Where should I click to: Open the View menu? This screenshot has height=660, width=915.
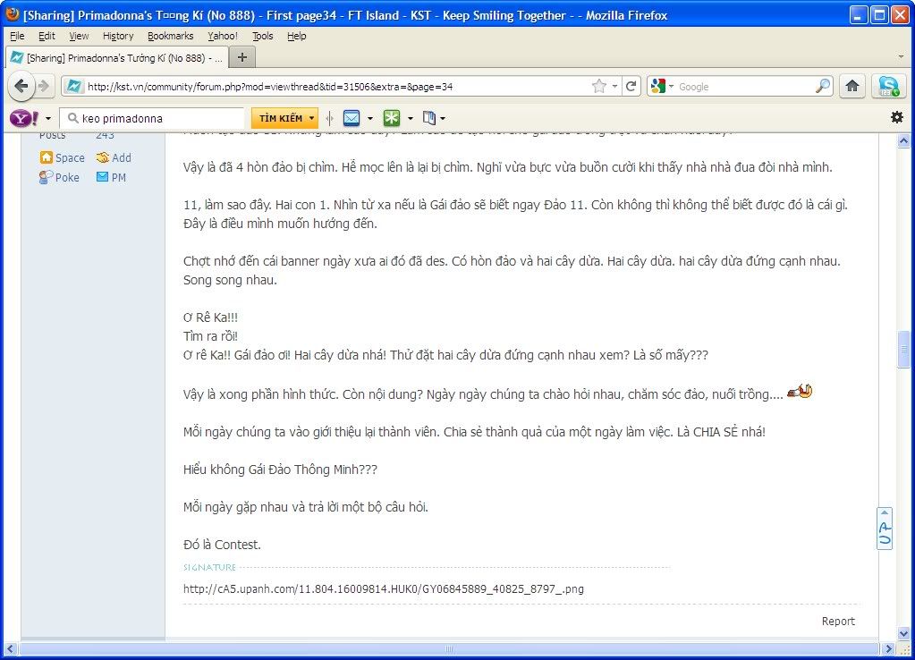[79, 36]
